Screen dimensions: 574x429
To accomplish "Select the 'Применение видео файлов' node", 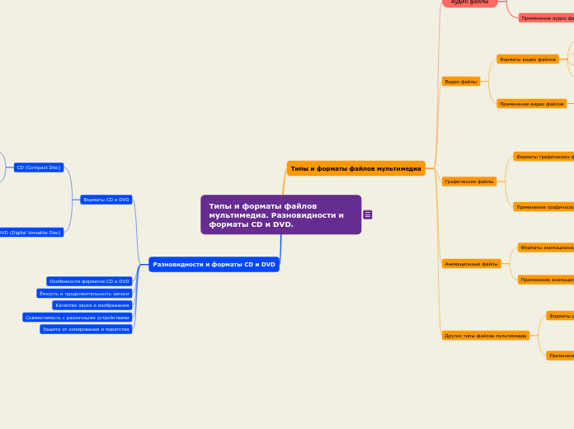I will coord(532,104).
